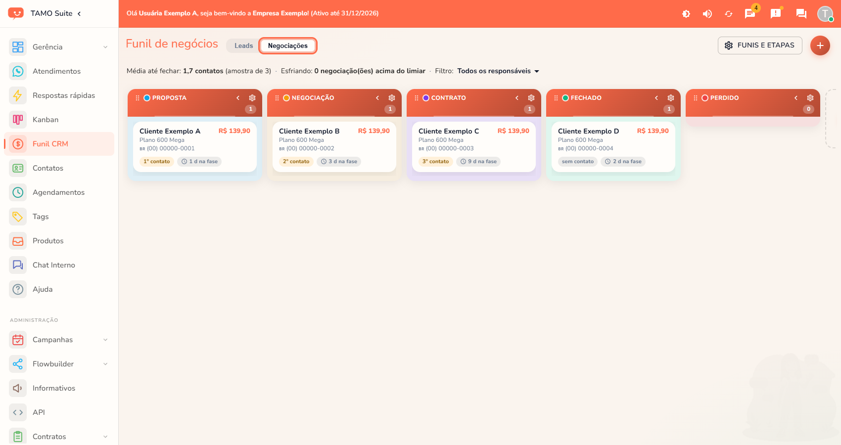The image size is (841, 445).
Task: Open settings gear on PROPOSTA column
Action: pyautogui.click(x=252, y=98)
